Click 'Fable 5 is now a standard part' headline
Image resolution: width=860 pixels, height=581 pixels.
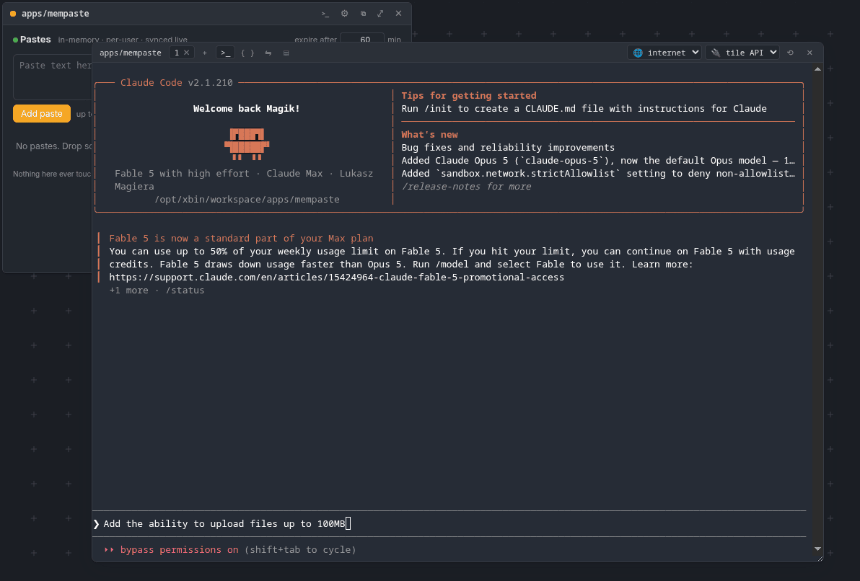241,239
